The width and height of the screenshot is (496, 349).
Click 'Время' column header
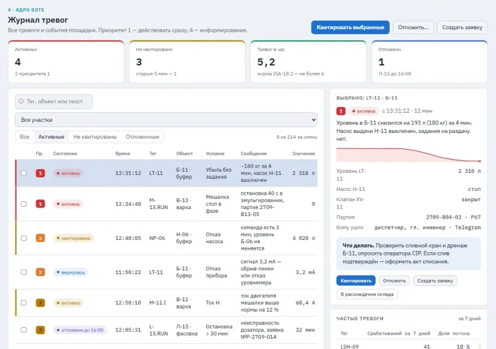123,154
